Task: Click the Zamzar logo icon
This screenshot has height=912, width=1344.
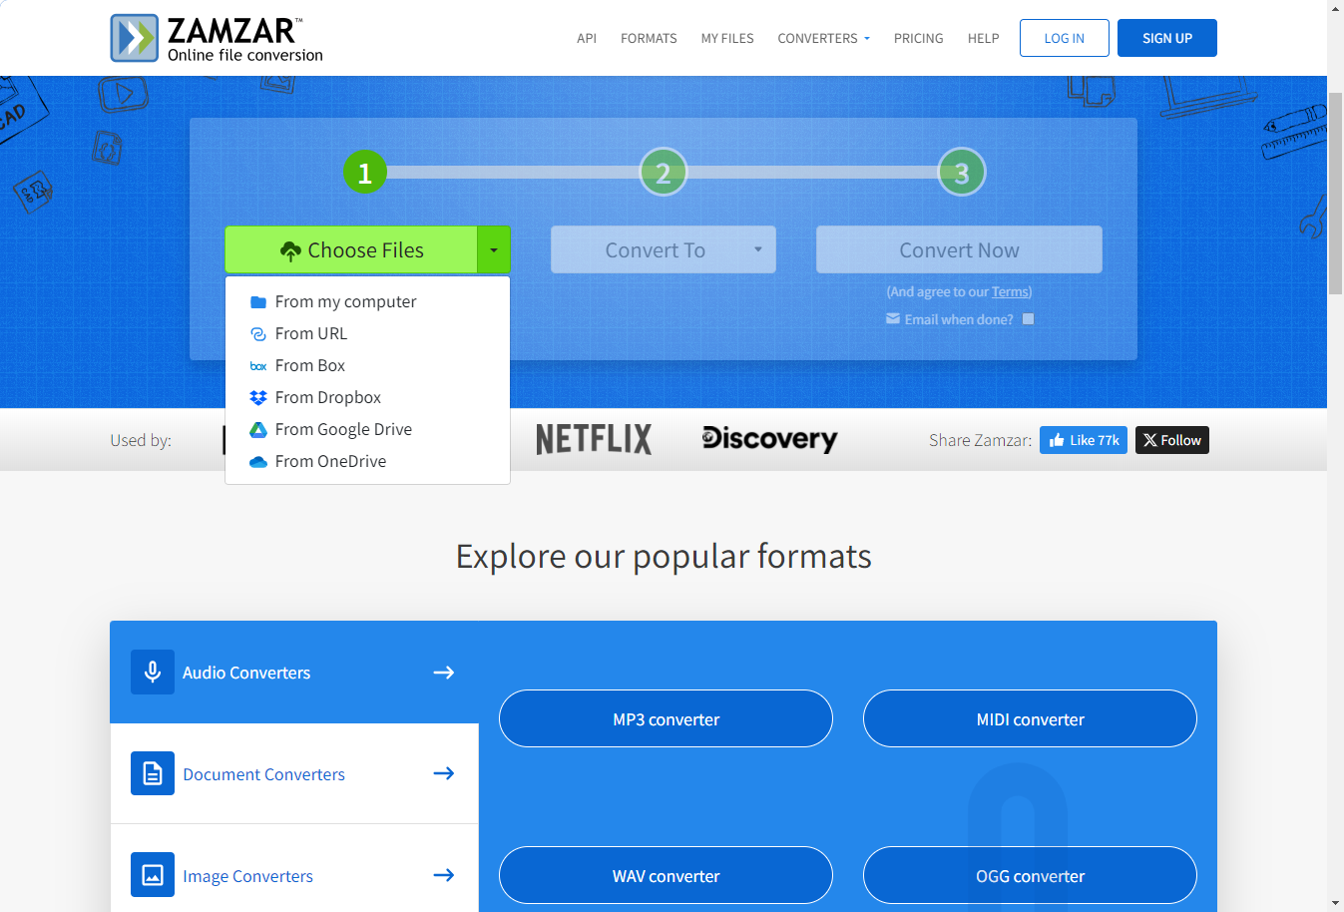Action: tap(134, 38)
